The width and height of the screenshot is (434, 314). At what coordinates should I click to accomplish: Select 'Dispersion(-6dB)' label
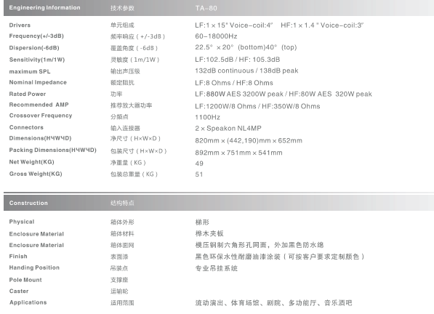(x=34, y=48)
